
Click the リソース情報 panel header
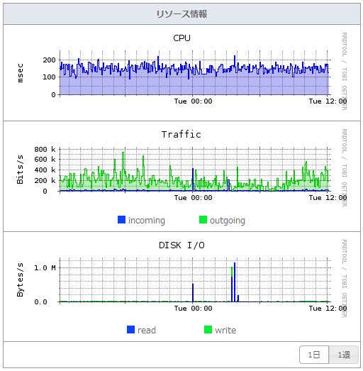tap(181, 14)
